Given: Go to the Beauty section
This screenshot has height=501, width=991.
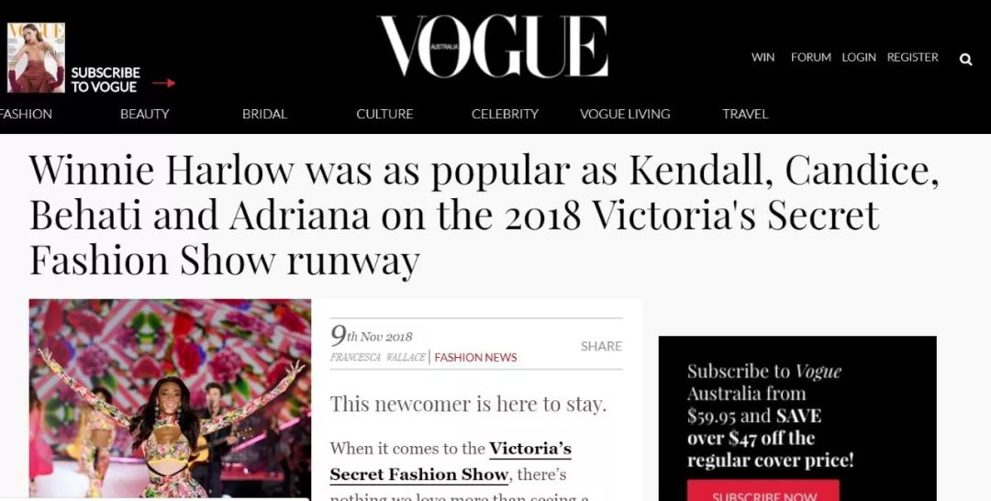Looking at the screenshot, I should tap(145, 114).
